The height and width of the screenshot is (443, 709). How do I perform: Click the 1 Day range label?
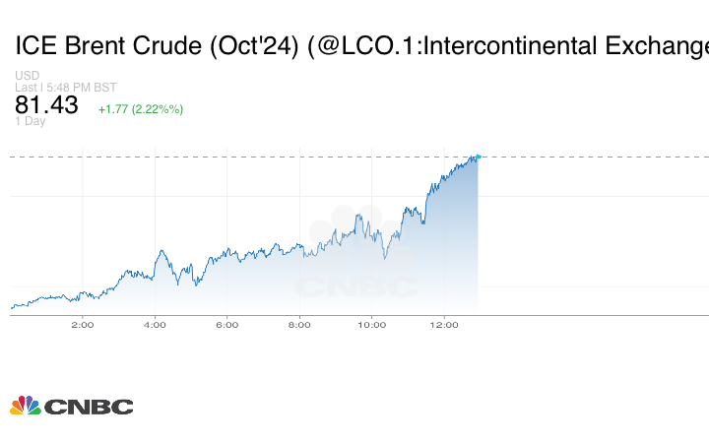31,121
